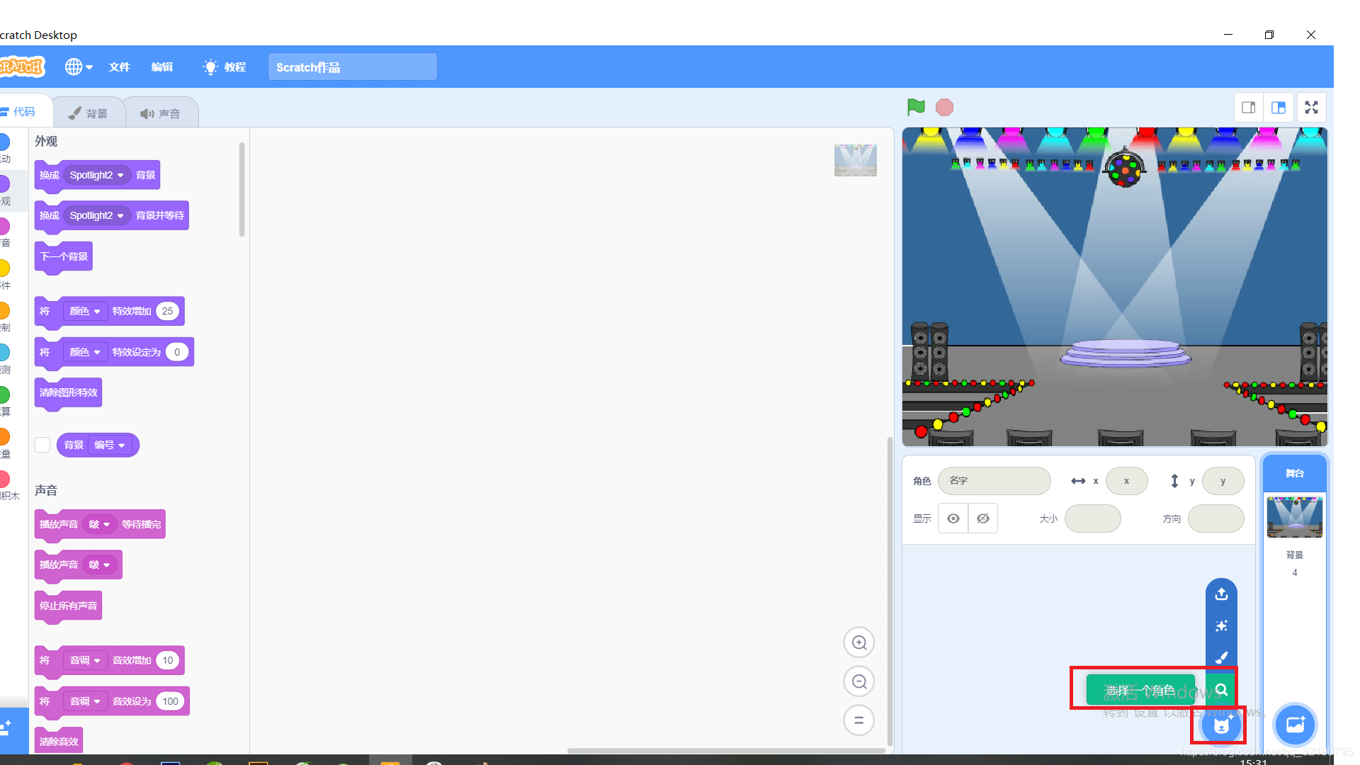
Task: Enter full screen stage mode
Action: coord(1311,107)
